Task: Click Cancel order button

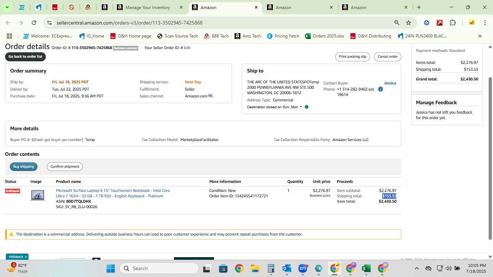Action: click(387, 57)
